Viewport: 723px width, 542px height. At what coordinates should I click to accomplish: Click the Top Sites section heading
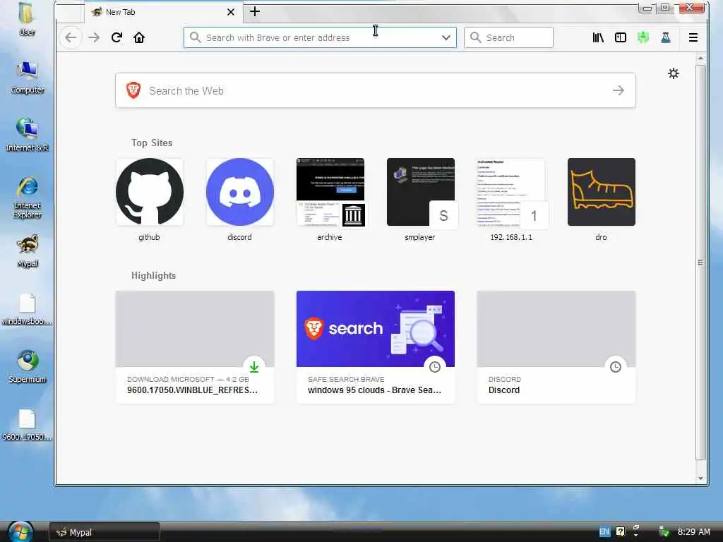[152, 143]
